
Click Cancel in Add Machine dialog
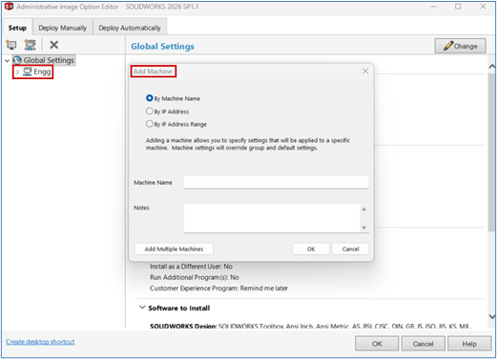point(351,249)
